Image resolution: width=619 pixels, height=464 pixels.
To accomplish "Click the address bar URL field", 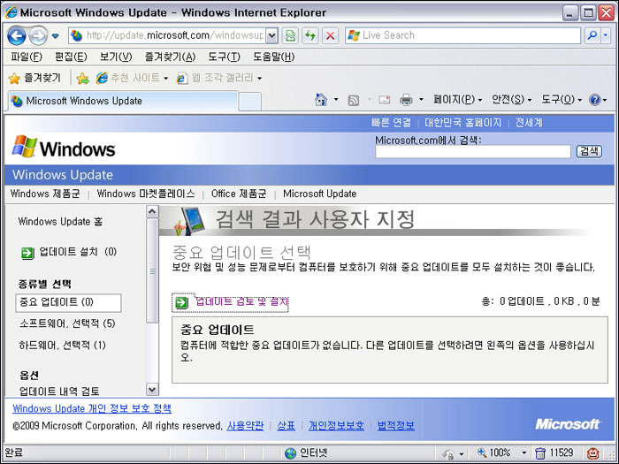I will tap(167, 35).
